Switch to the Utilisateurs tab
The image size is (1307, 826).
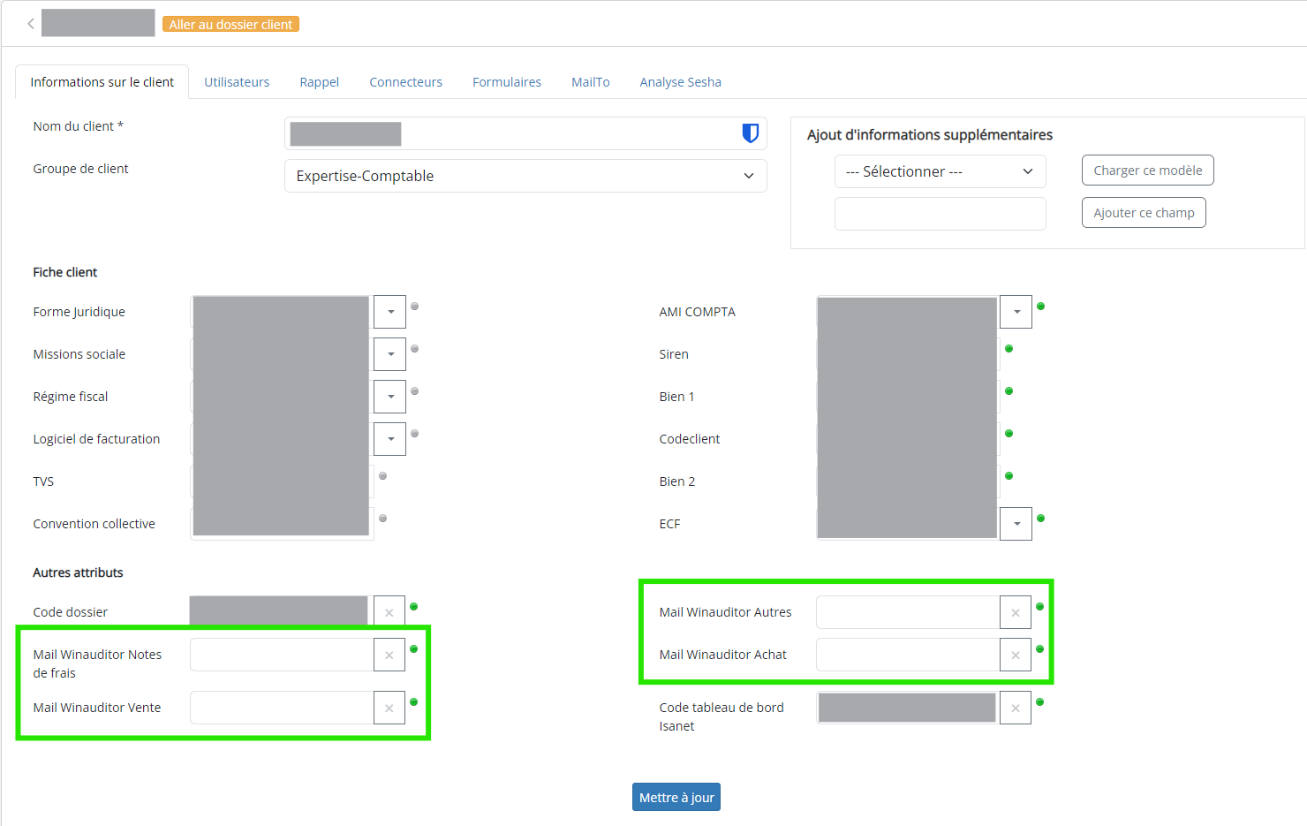point(237,82)
